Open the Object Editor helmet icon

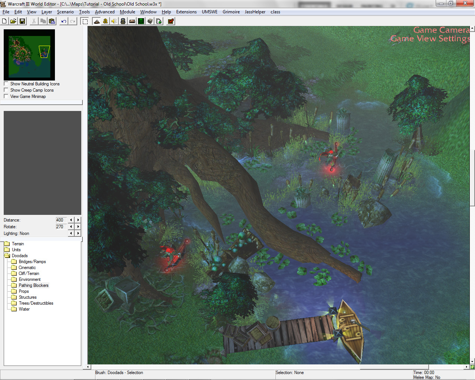point(123,21)
